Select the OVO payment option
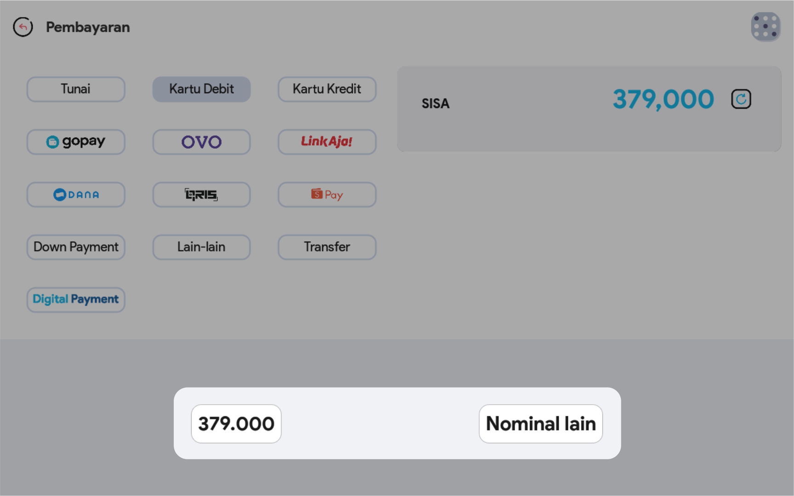This screenshot has width=794, height=496. (201, 142)
